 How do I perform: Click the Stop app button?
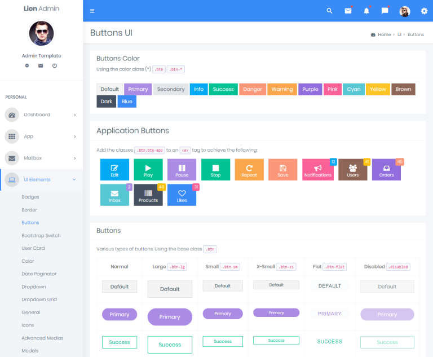pos(216,170)
